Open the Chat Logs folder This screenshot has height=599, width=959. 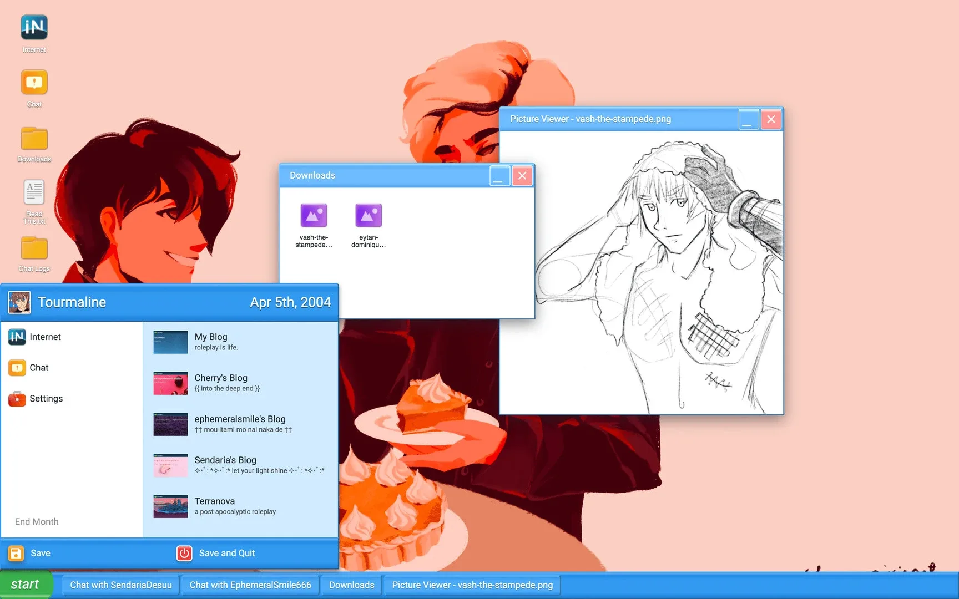pos(33,251)
